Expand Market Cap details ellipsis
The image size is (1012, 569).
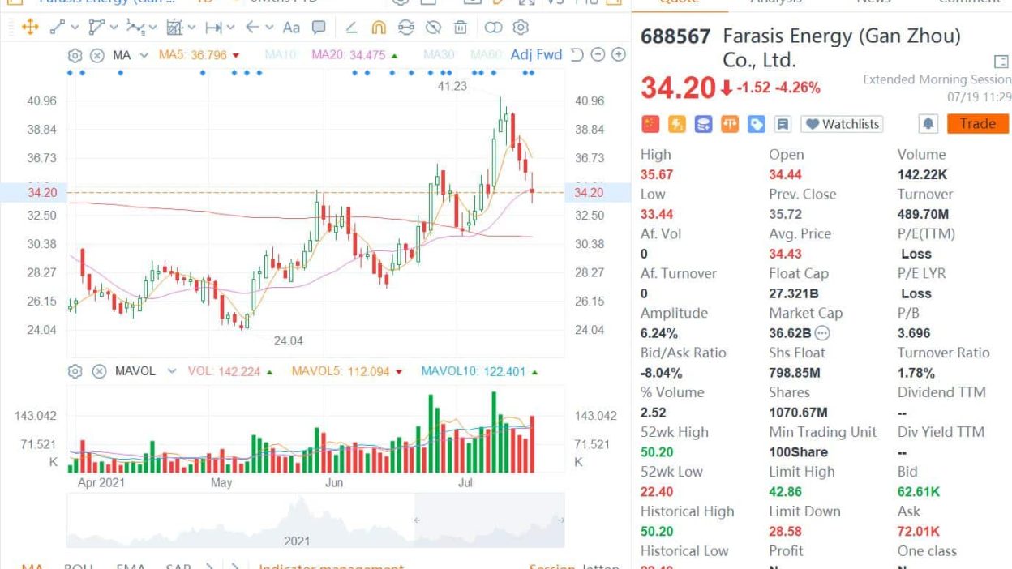pos(822,333)
